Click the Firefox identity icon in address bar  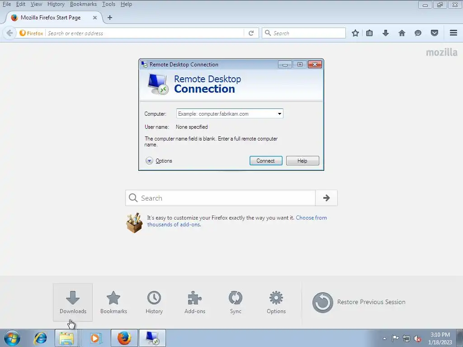31,33
